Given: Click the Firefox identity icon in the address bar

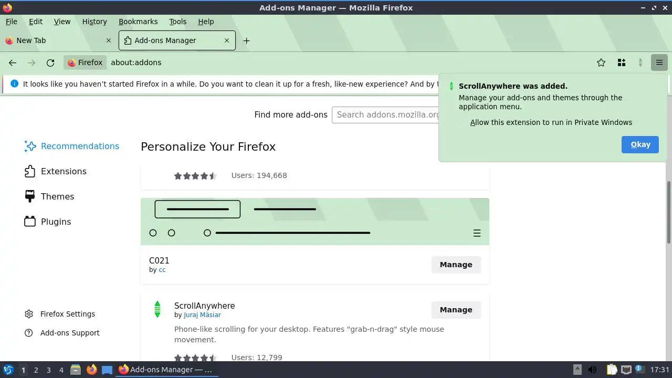Looking at the screenshot, I should click(x=85, y=62).
